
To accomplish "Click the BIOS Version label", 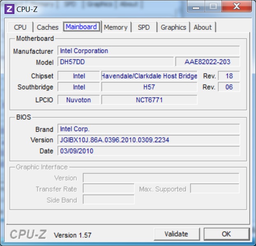I will [42, 140].
